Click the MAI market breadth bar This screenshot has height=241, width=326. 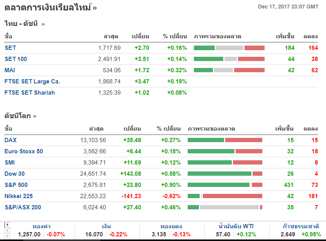pyautogui.click(x=229, y=70)
